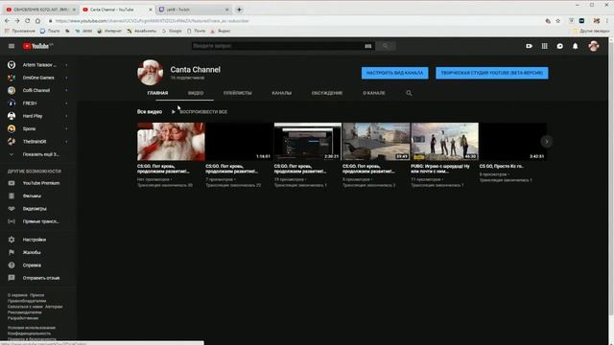Image resolution: width=614 pixels, height=345 pixels.
Task: Open the Santa thumbnail video
Action: 171,142
